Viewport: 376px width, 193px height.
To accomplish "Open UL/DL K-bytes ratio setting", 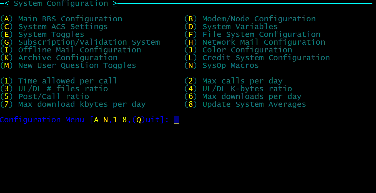I will (238, 89).
